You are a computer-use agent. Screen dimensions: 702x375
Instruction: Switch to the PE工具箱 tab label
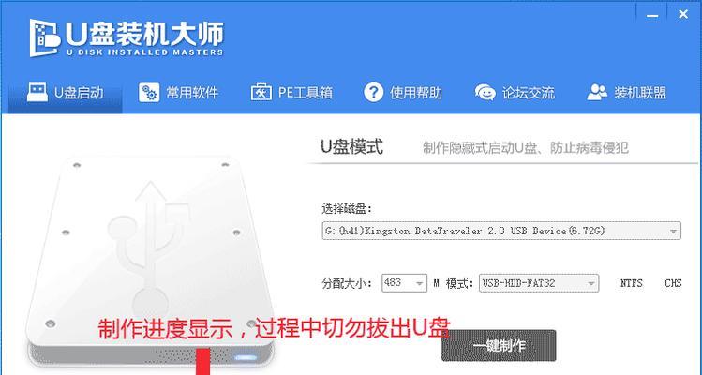[x=306, y=93]
